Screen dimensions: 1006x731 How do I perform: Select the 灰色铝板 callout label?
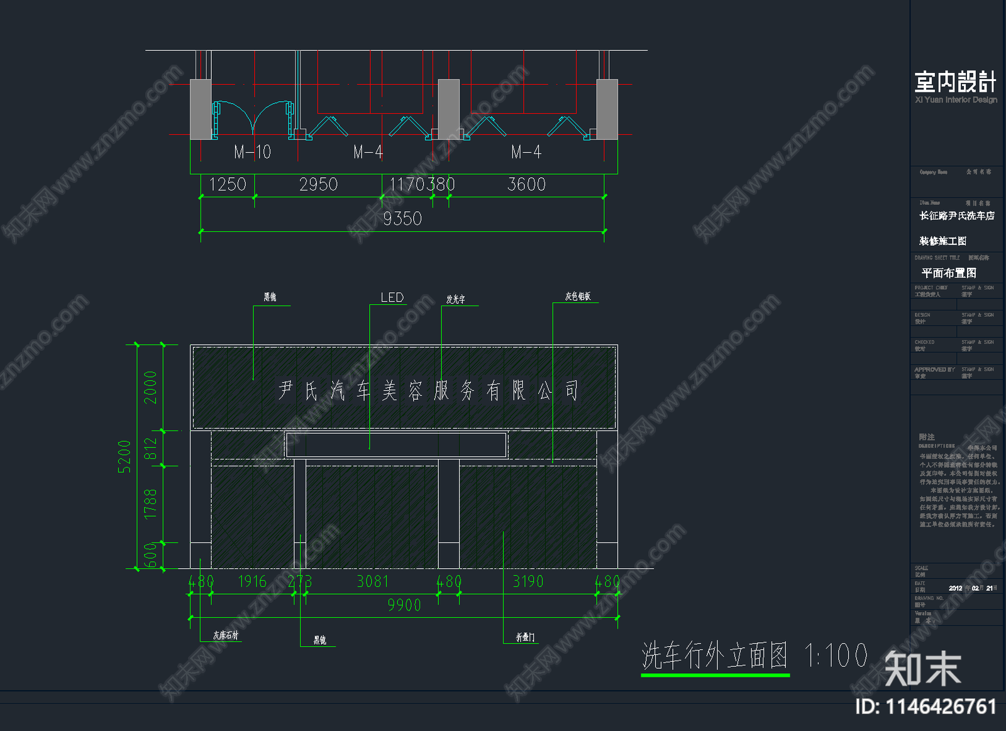(x=578, y=296)
